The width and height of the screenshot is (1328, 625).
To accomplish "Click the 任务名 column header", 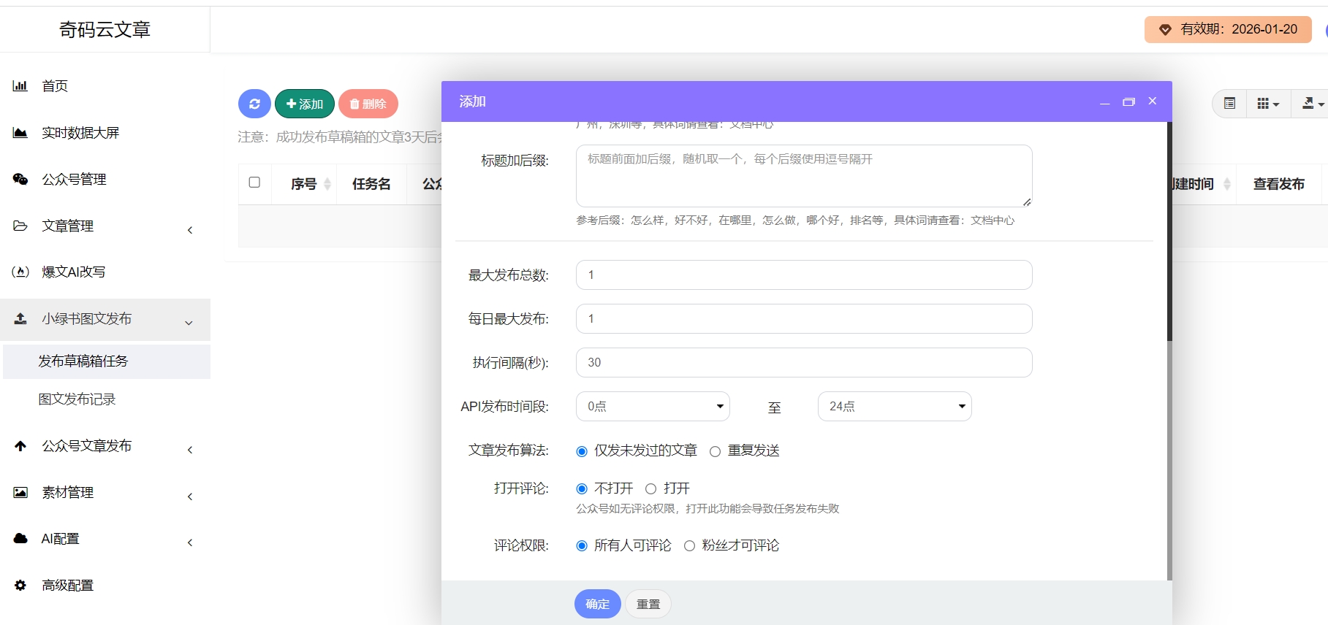I will click(371, 184).
